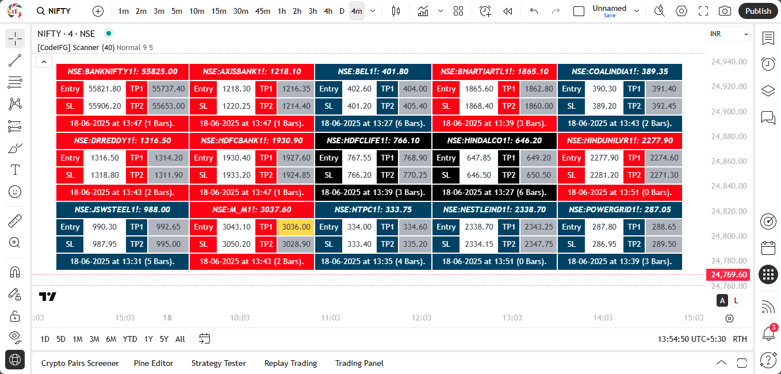Switch to the 15m timeframe

(219, 11)
